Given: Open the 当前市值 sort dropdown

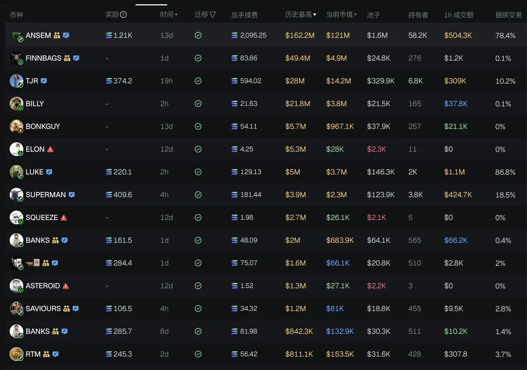Looking at the screenshot, I should [355, 15].
